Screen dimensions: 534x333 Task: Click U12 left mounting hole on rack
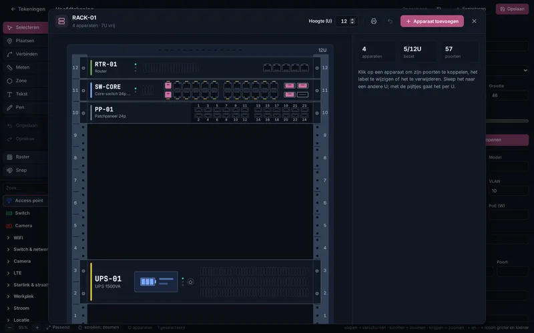tap(83, 68)
